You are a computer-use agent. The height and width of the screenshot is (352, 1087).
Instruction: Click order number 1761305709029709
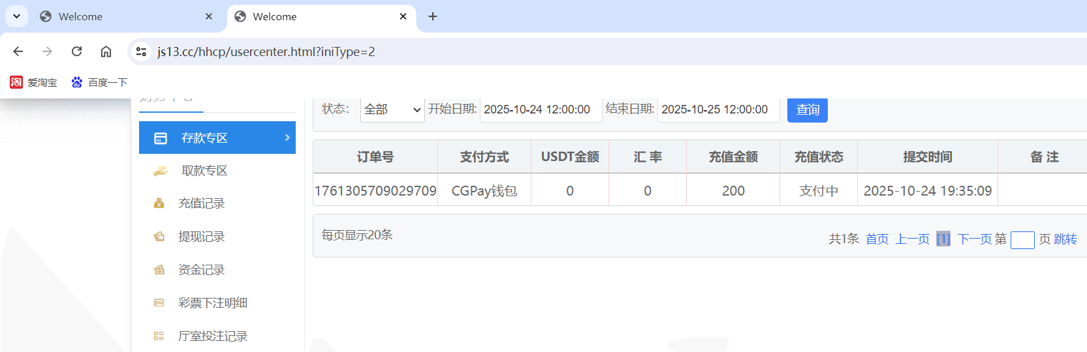375,190
